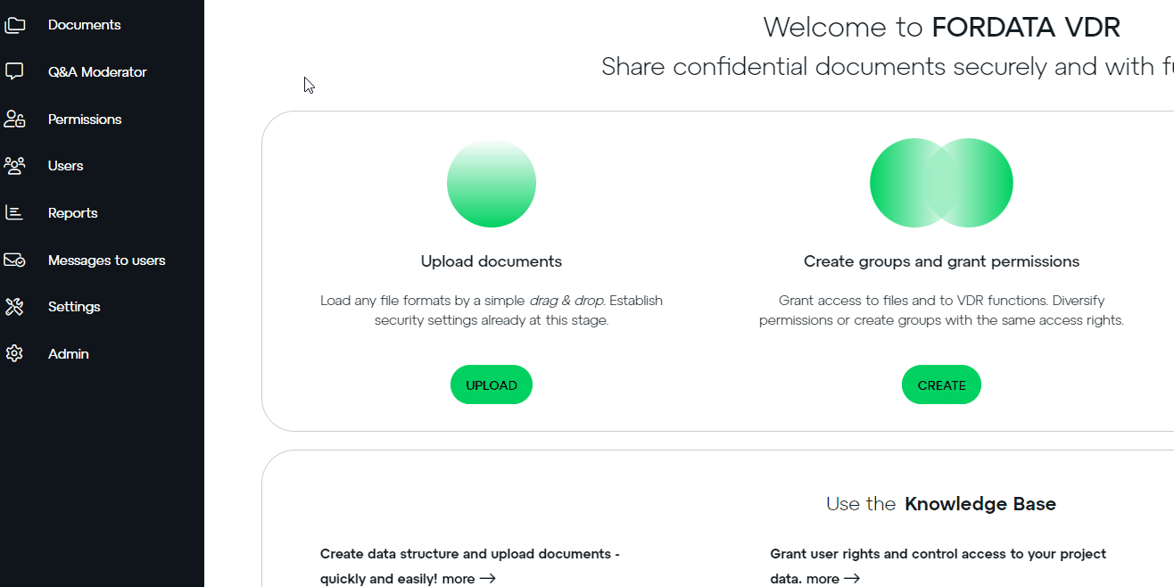Click the Documents folder icon in sidebar

tap(14, 25)
